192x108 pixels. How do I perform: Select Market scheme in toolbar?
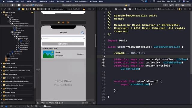pos(27,5)
